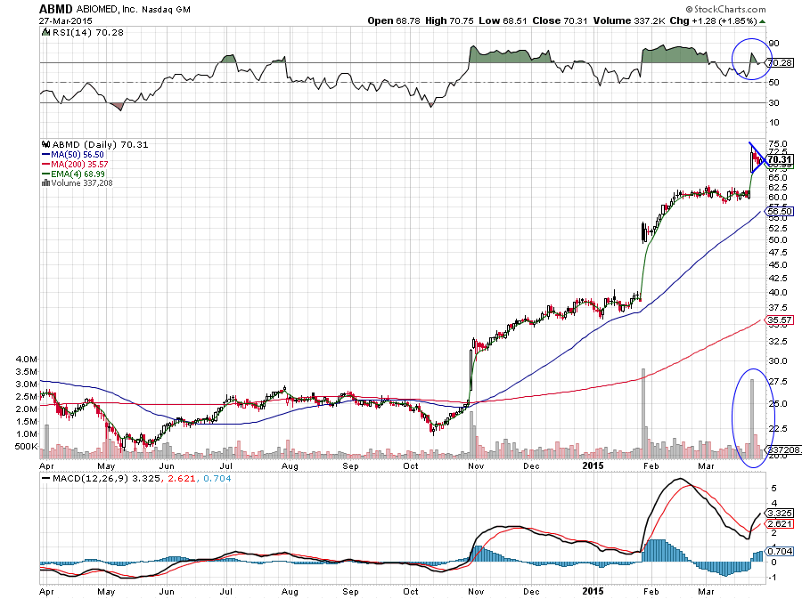Click the 4.0M volume scale label

pos(27,360)
